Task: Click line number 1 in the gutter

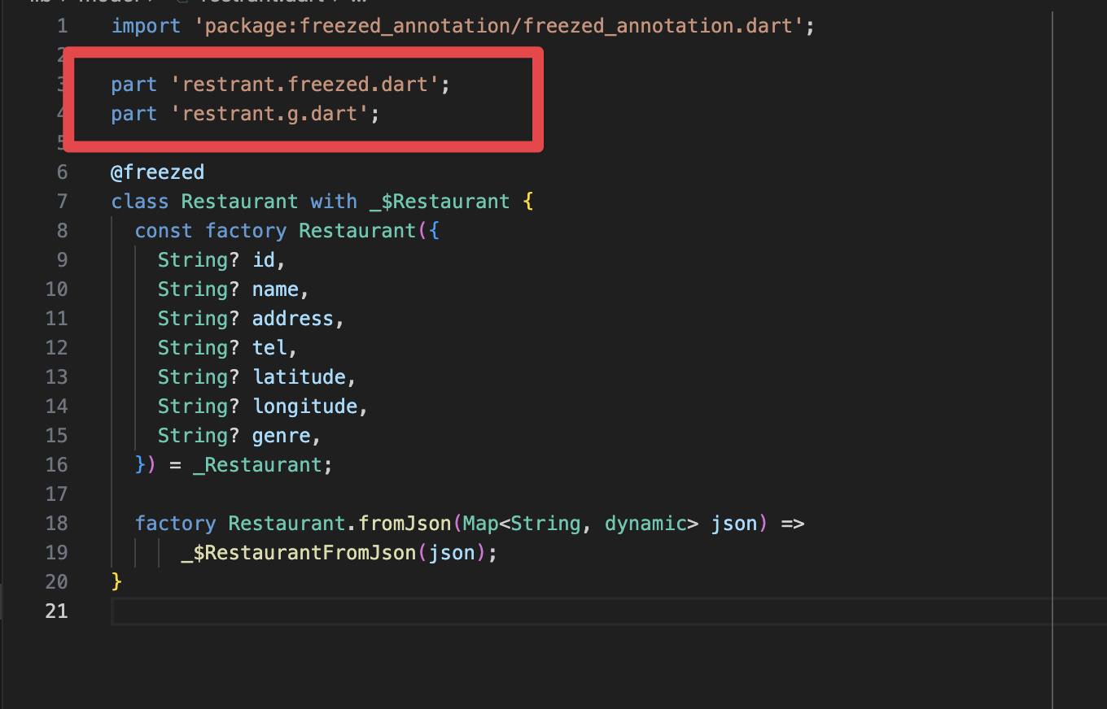Action: click(x=62, y=26)
